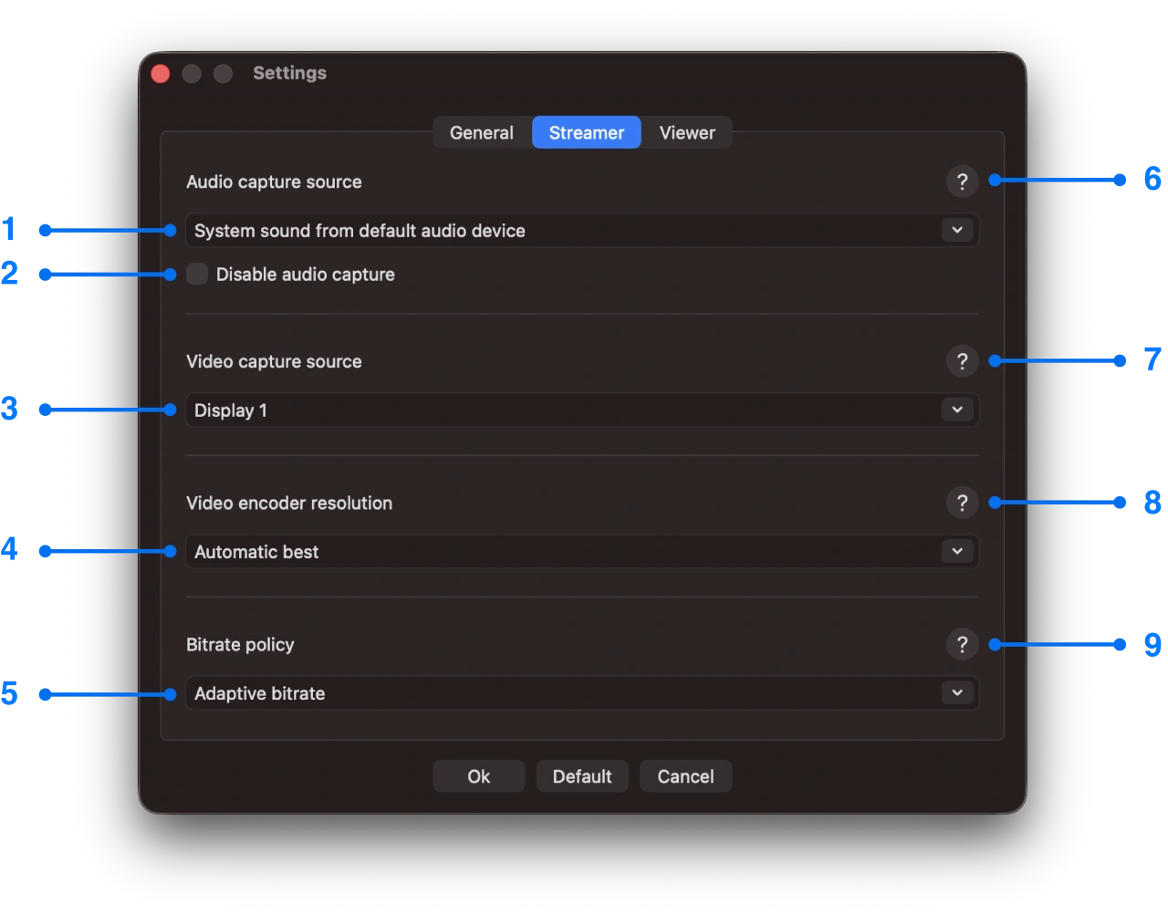Minimize the Settings window
The image size is (1168, 915).
pos(191,73)
